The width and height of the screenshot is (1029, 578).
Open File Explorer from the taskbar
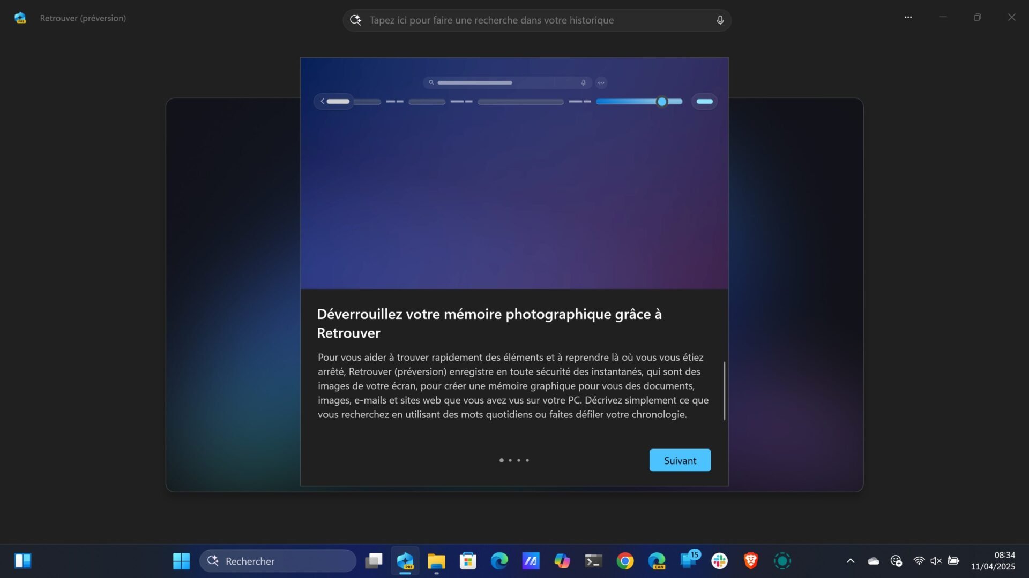(x=436, y=561)
